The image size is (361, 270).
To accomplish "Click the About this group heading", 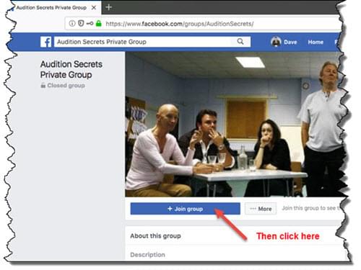I will click(x=155, y=236).
